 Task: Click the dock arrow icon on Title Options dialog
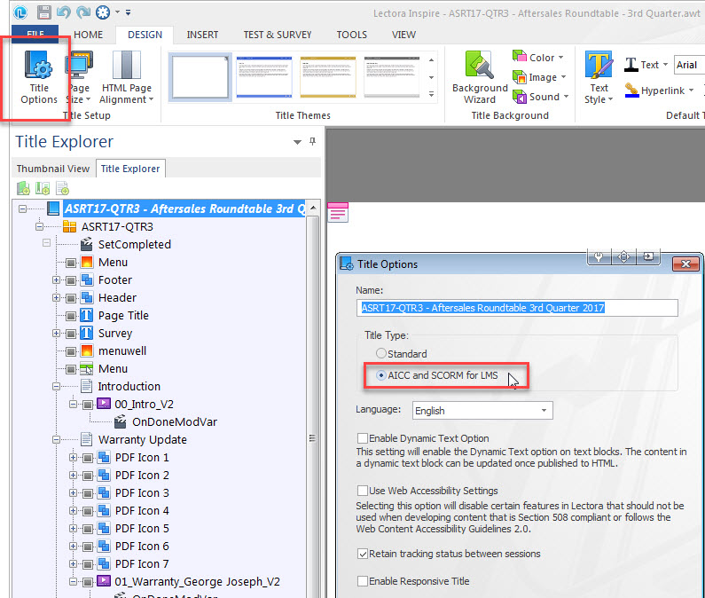click(648, 257)
